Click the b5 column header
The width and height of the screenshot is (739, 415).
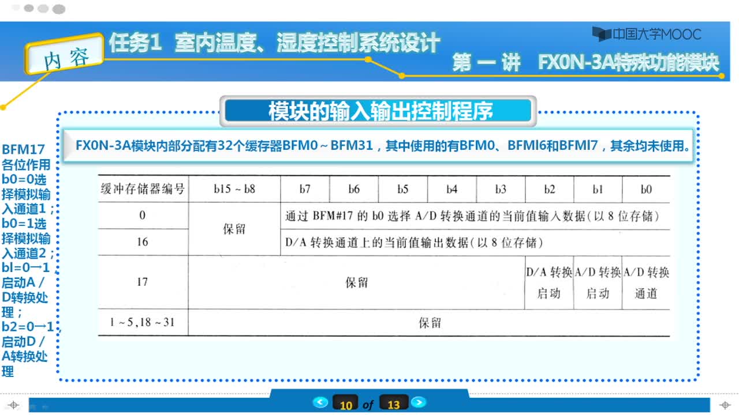click(x=403, y=188)
